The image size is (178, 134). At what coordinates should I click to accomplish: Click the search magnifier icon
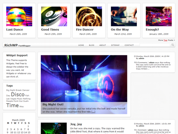(173, 45)
